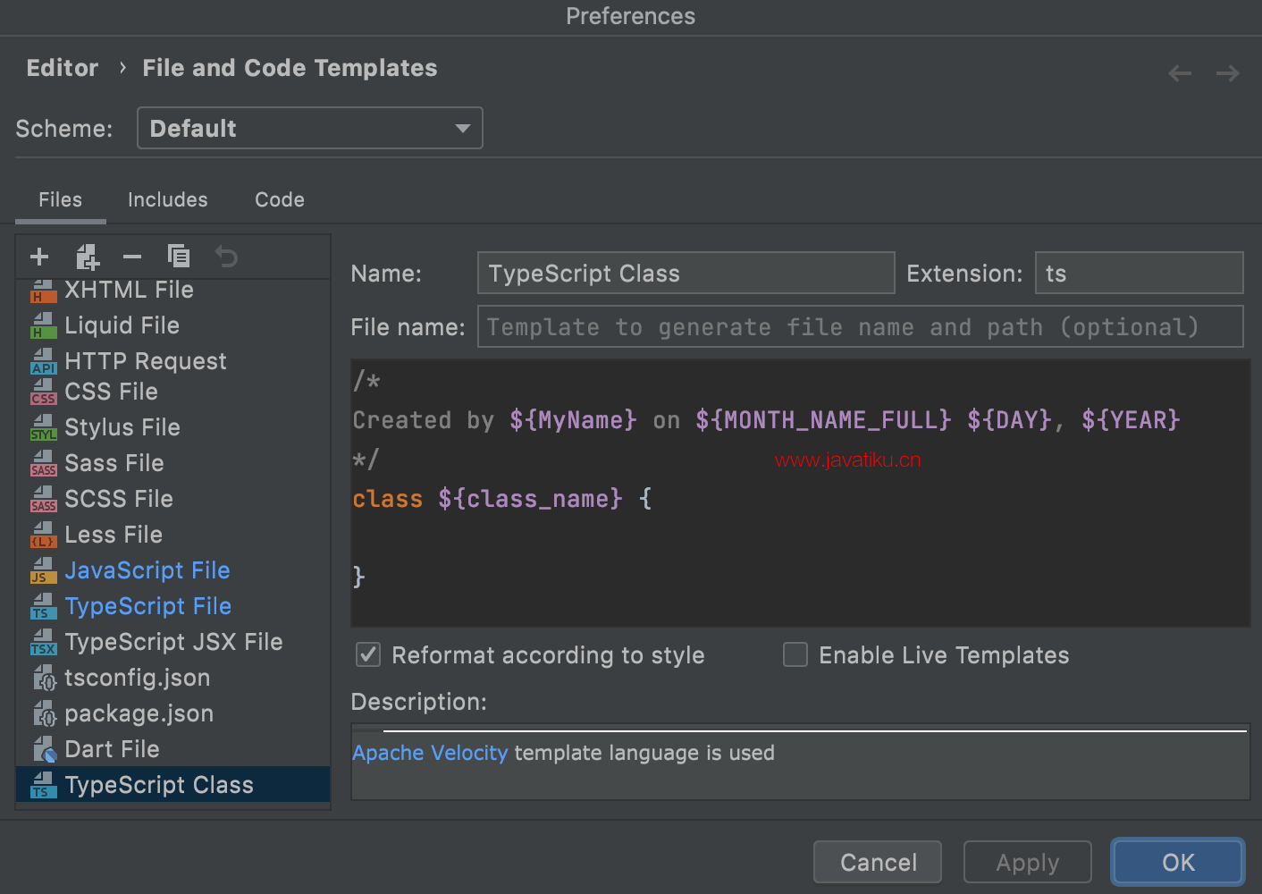Click the Stylus File icon

coord(43,428)
